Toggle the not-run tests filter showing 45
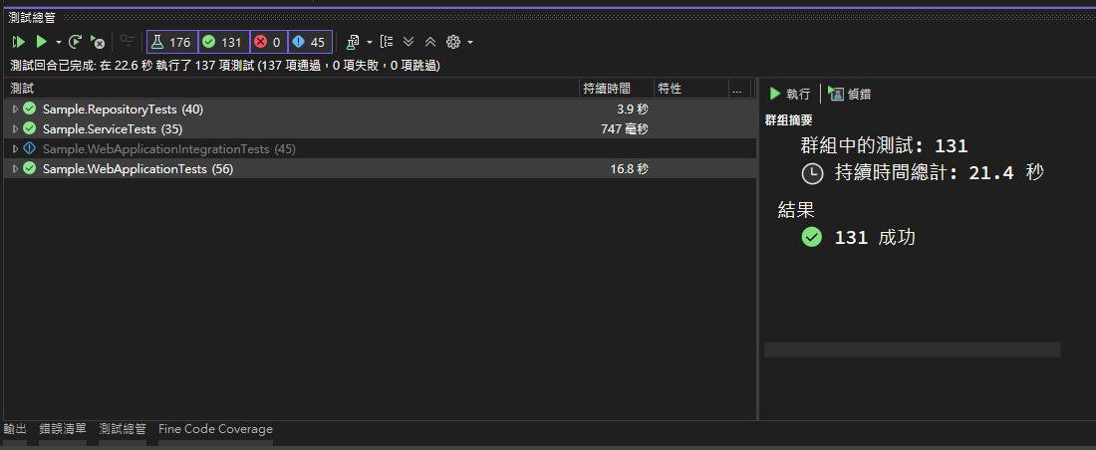This screenshot has width=1096, height=450. (309, 42)
